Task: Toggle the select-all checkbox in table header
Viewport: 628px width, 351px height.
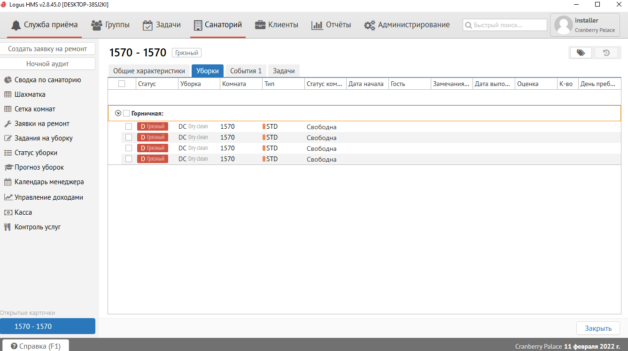Action: click(122, 84)
